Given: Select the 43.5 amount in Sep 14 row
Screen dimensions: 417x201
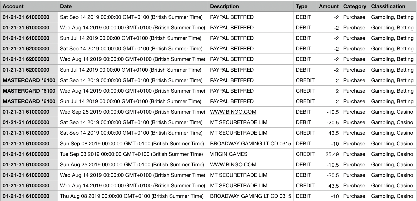Looking at the screenshot, I should (x=333, y=133).
